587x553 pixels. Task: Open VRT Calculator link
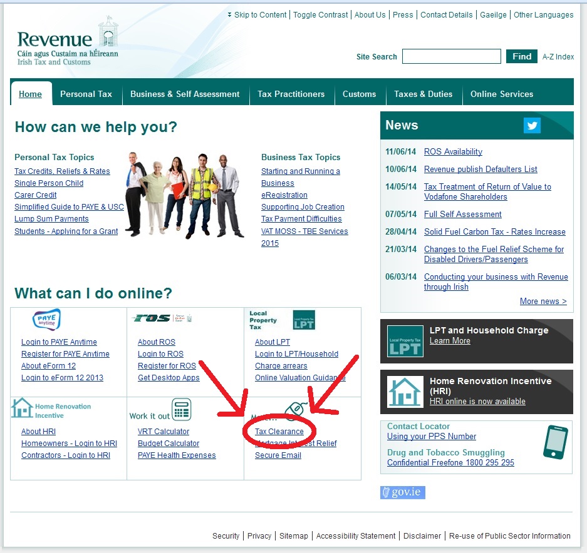164,432
